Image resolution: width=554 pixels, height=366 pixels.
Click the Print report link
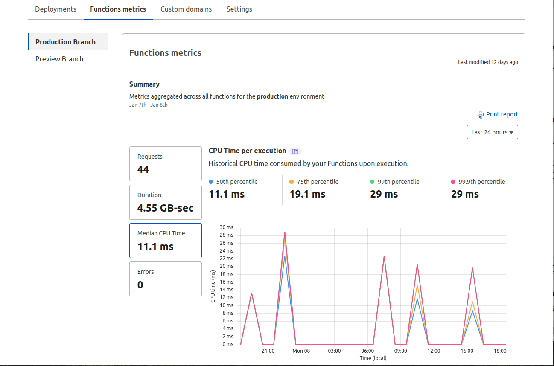[502, 114]
